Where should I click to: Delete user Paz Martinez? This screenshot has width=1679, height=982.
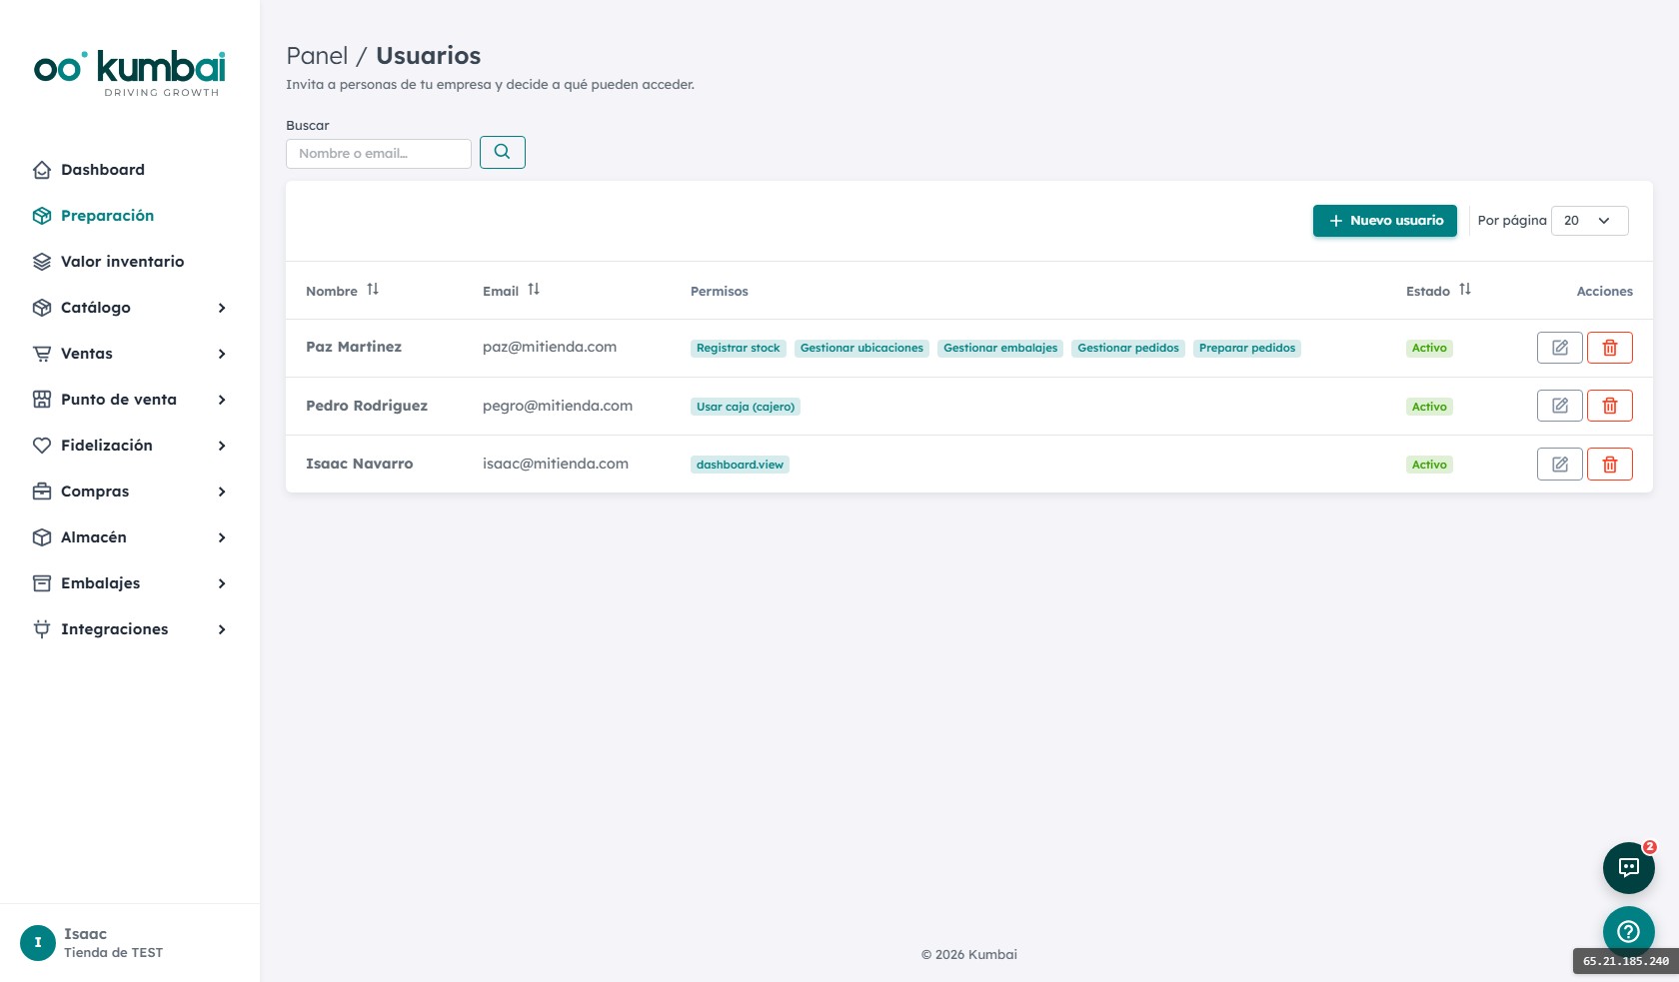[1610, 348]
